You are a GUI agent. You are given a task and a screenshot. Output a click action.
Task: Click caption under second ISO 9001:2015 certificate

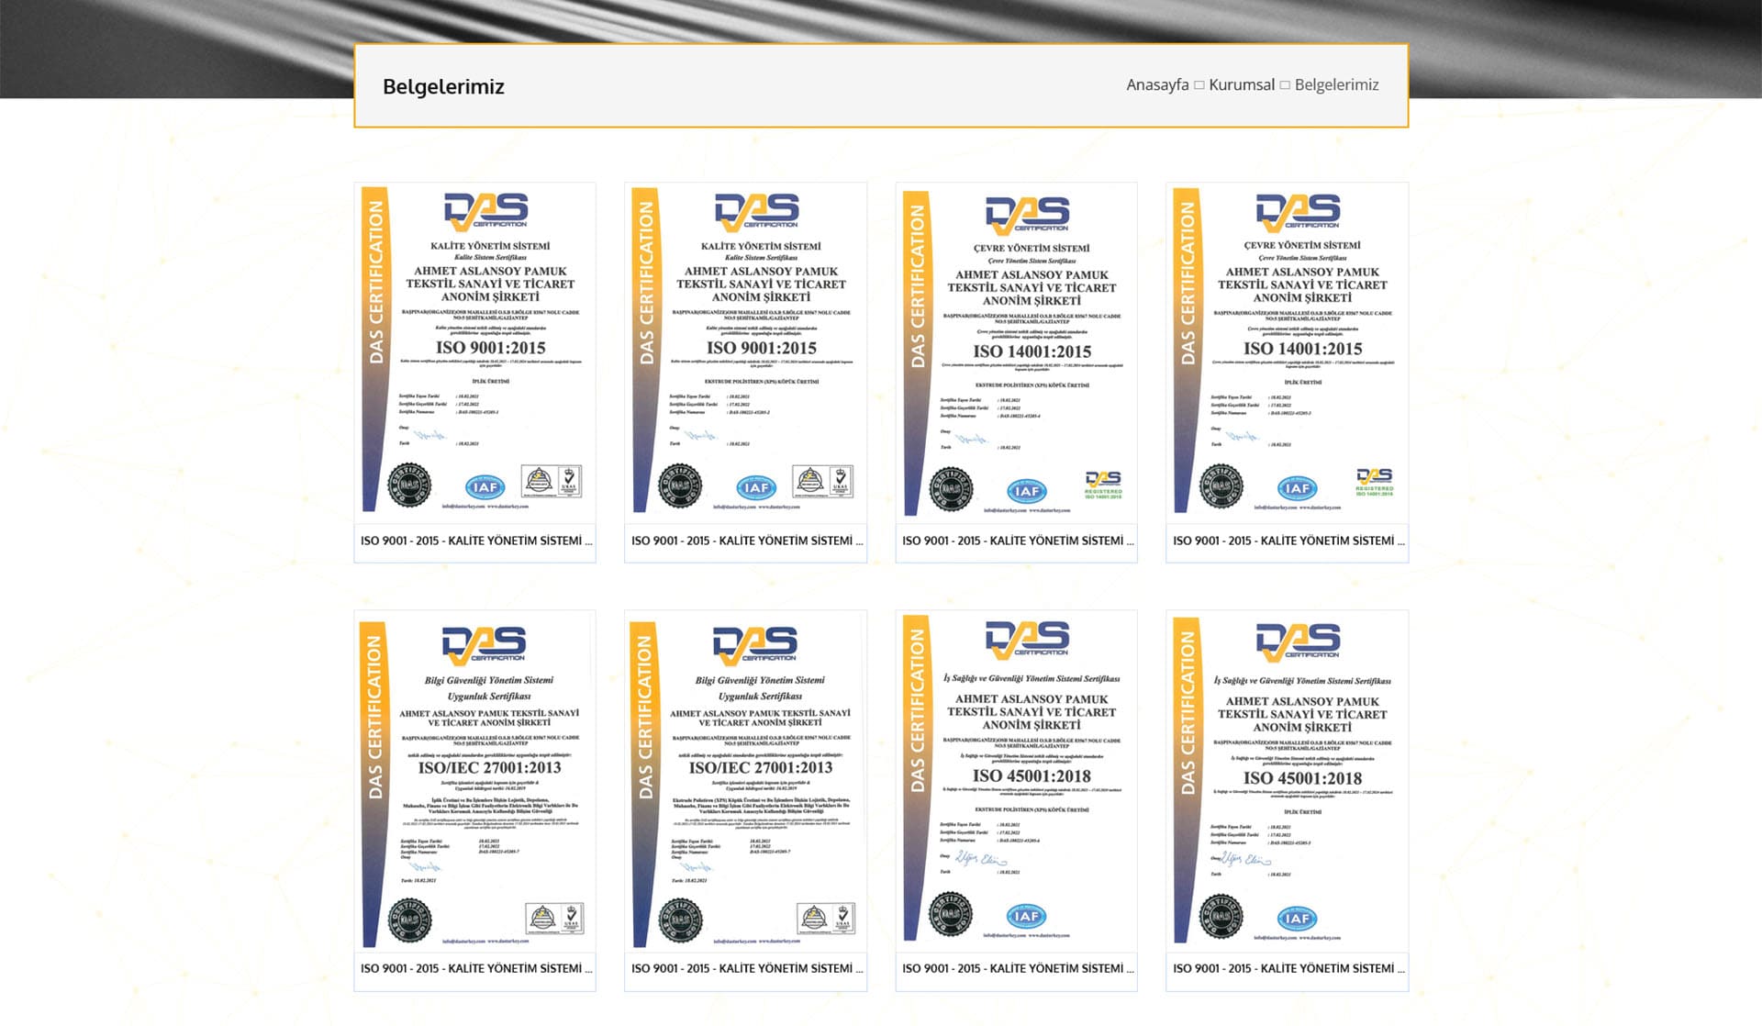click(746, 541)
